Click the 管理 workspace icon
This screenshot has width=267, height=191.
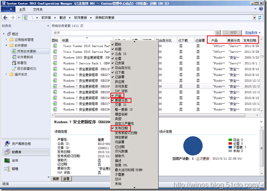pyautogui.click(x=7, y=169)
